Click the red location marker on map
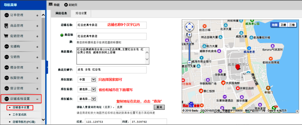 238,67
